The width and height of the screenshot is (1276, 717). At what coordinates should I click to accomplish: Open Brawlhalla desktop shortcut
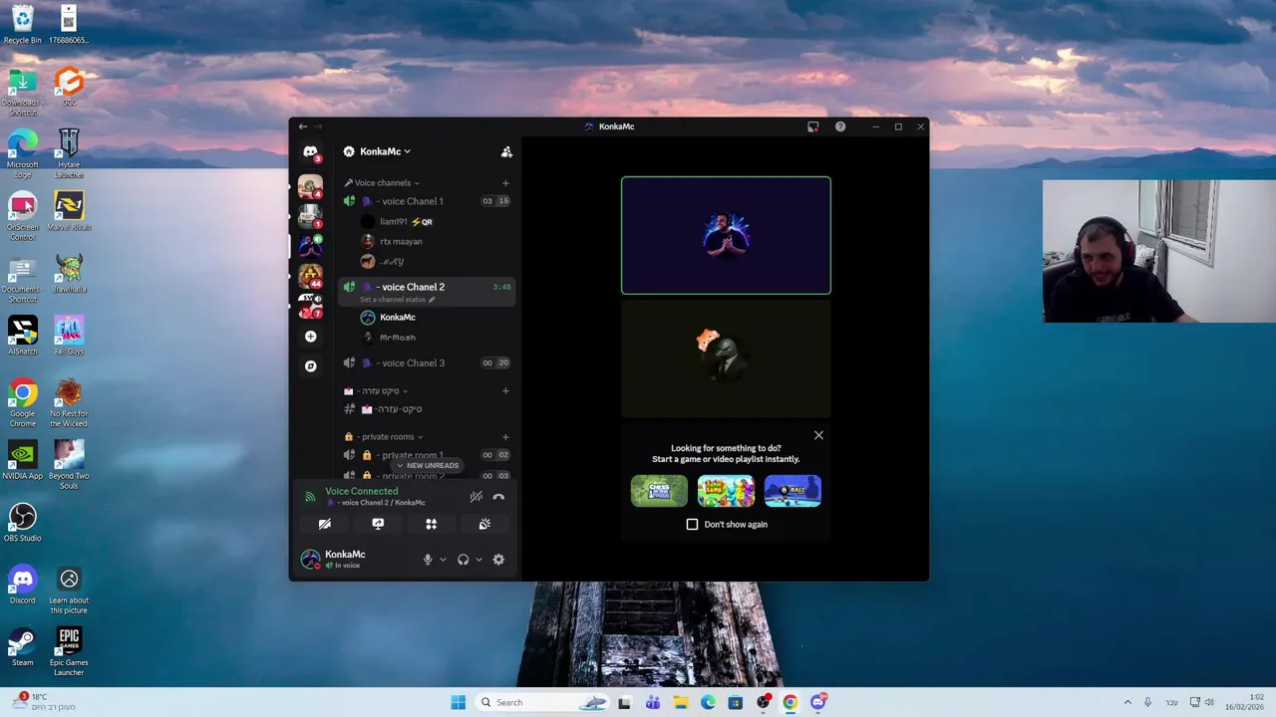coord(69,273)
